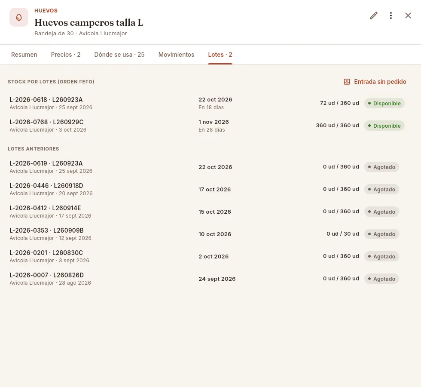Click the En 28 días expiry note
Image resolution: width=421 pixels, height=387 pixels.
(211, 129)
